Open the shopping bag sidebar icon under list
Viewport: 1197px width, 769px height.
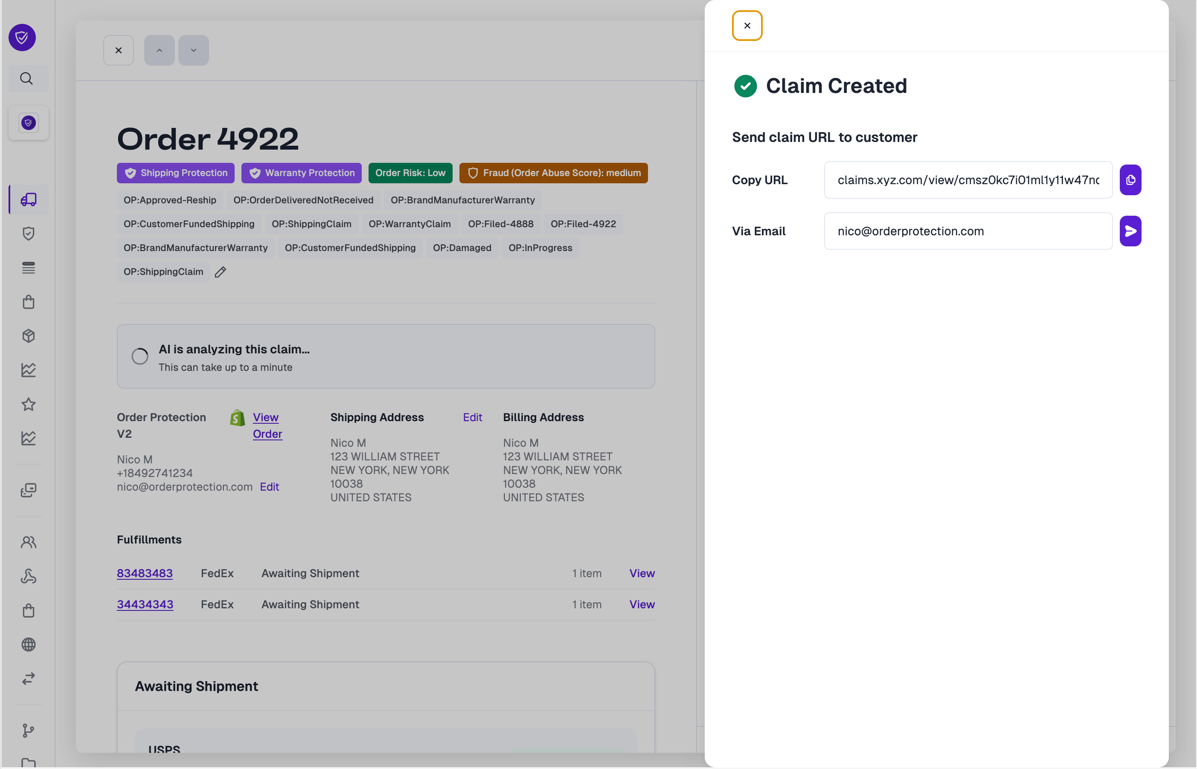coord(29,302)
